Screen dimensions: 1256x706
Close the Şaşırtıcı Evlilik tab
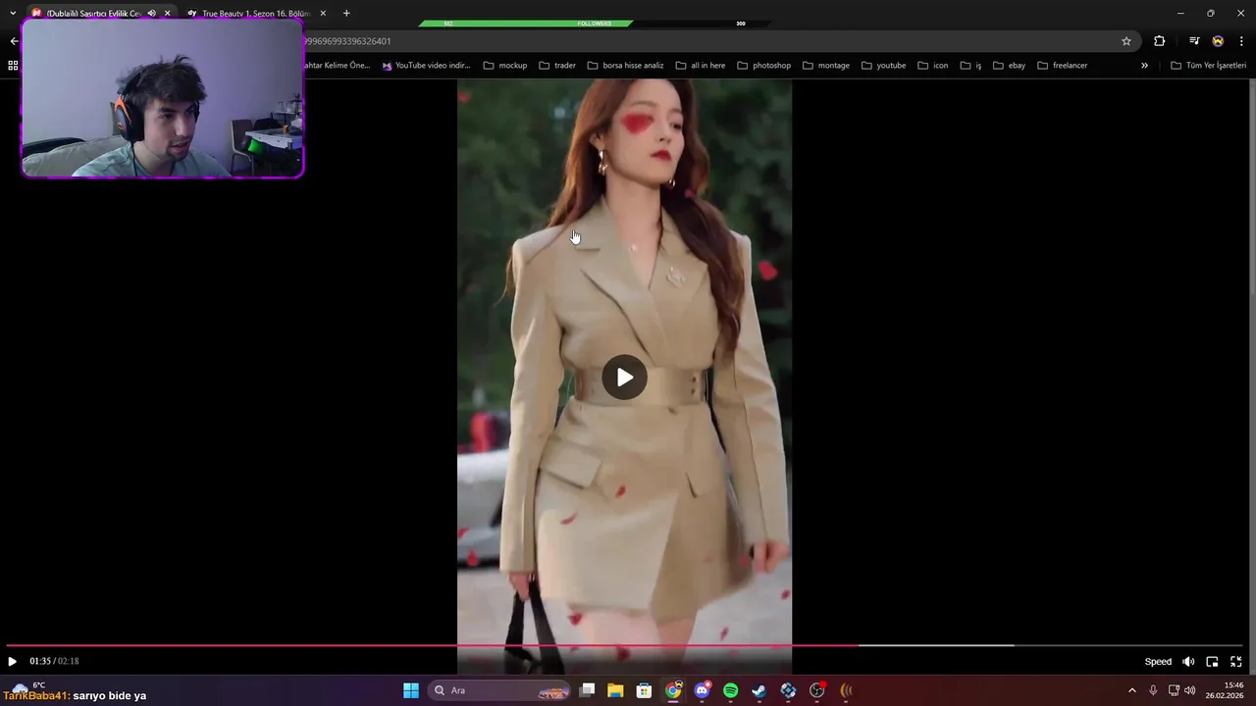point(167,14)
